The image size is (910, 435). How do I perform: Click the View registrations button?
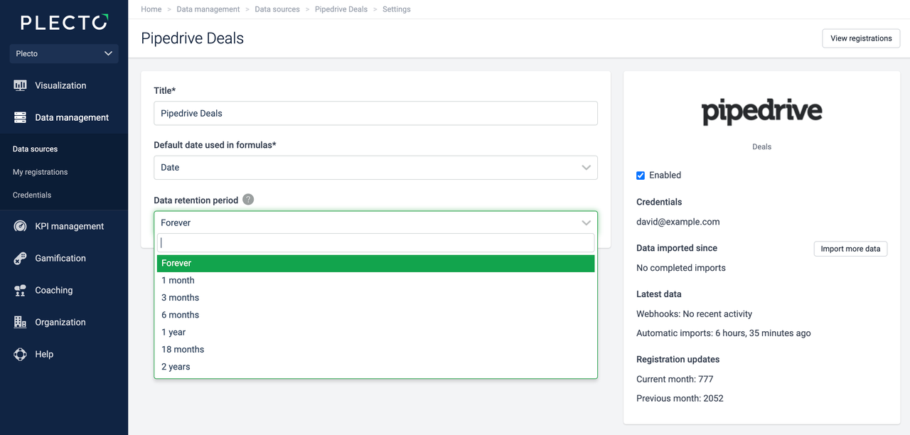tap(861, 38)
